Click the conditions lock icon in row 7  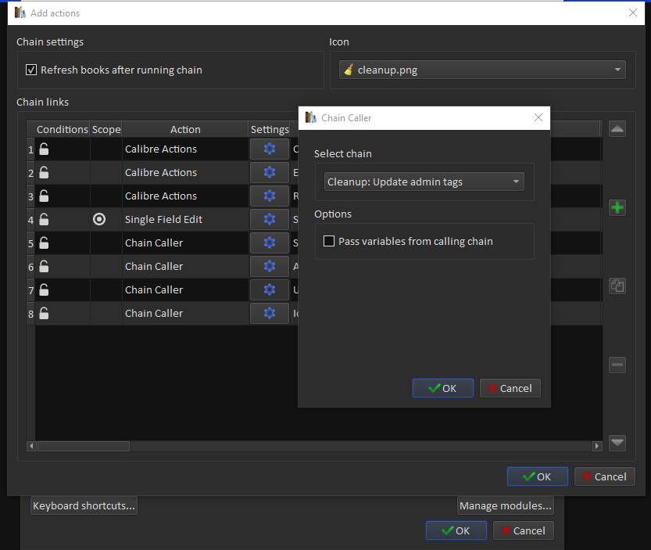[44, 289]
